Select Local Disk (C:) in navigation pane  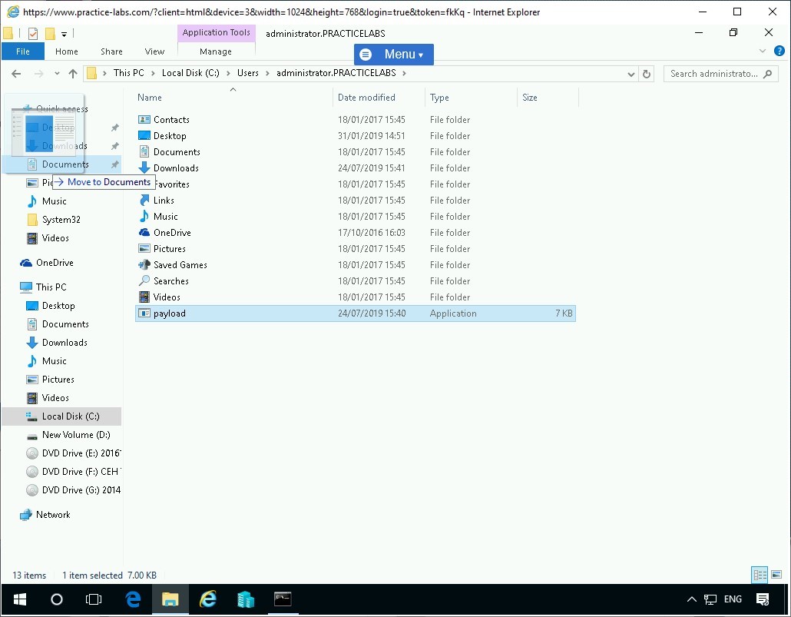pyautogui.click(x=61, y=416)
